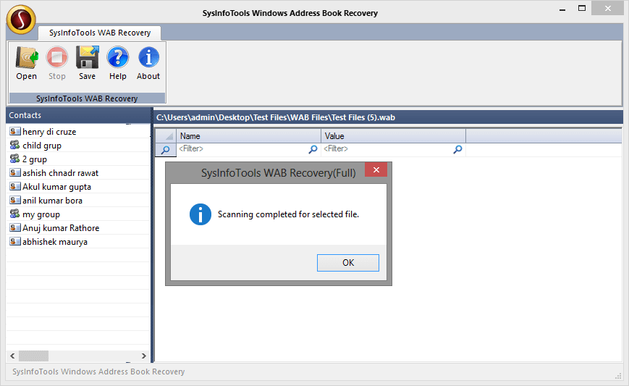Click the status bar text Windows Address Book Recovery
The height and width of the screenshot is (386, 629).
tap(98, 372)
